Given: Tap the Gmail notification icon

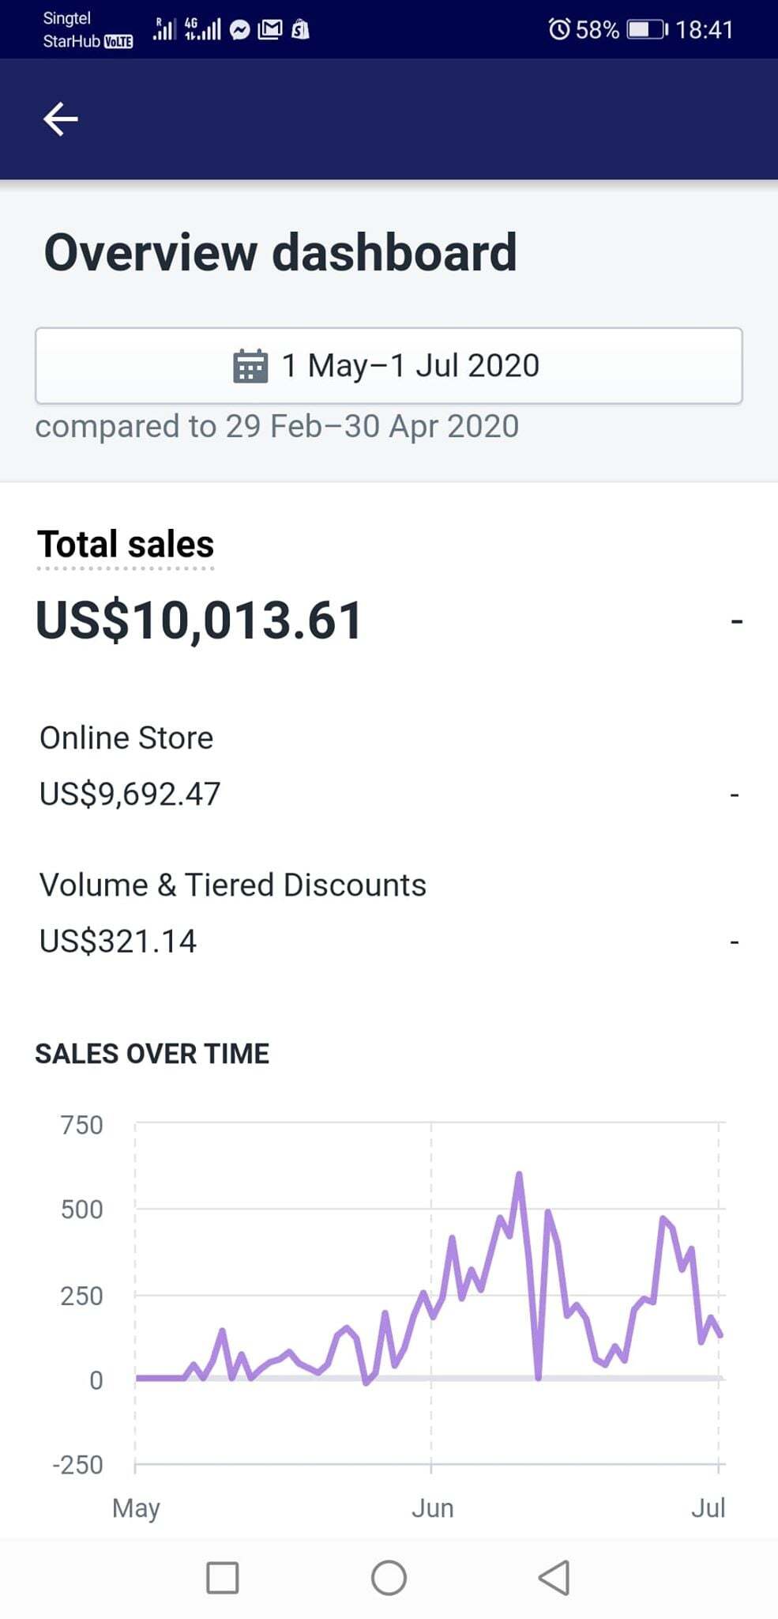Looking at the screenshot, I should (x=269, y=30).
